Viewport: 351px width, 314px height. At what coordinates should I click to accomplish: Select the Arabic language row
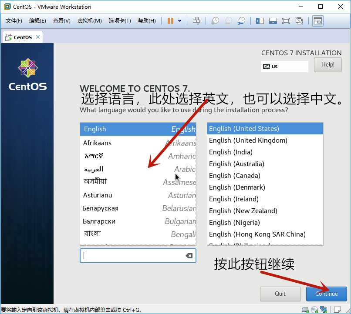138,169
